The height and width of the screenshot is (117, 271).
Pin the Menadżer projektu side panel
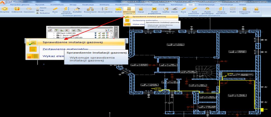coord(117,27)
